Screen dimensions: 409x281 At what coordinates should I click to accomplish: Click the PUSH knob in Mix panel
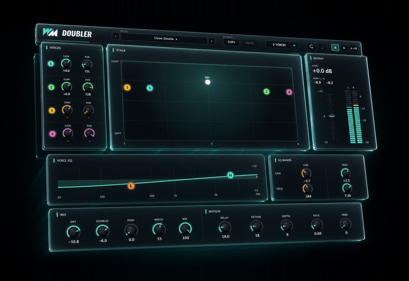pyautogui.click(x=131, y=230)
